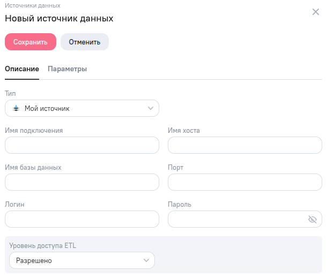Focus the Имя подключения input field
Screen dimensions: 327x278
click(x=81, y=145)
